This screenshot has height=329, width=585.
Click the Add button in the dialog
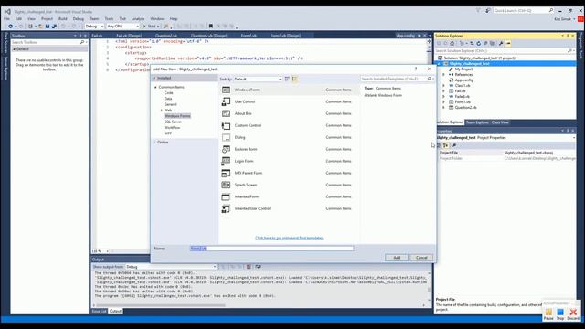pyautogui.click(x=397, y=258)
